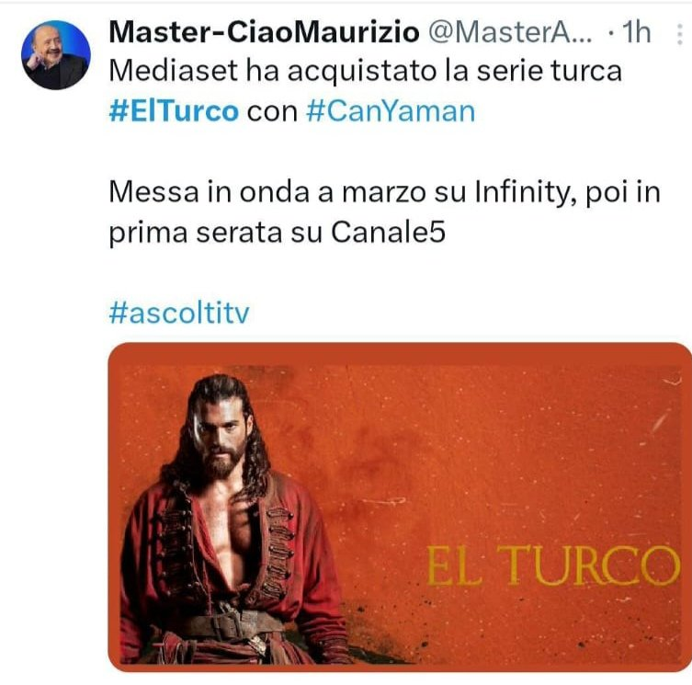
Task: Tap the #ascoltitv hashtag
Action: tap(179, 313)
